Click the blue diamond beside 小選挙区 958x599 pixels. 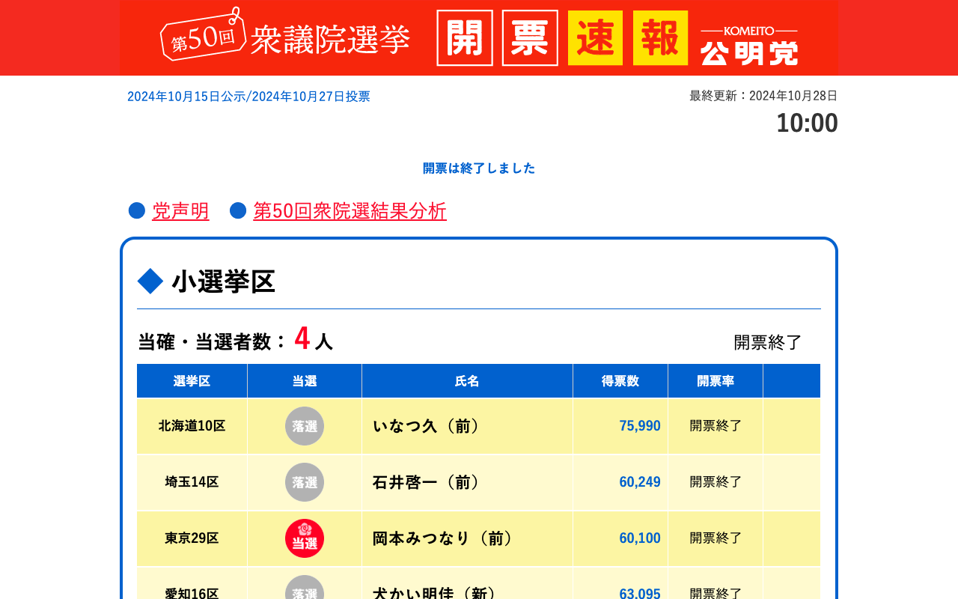[x=150, y=282]
